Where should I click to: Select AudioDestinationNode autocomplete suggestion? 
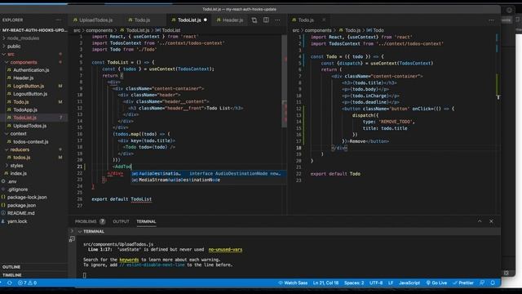pos(209,174)
